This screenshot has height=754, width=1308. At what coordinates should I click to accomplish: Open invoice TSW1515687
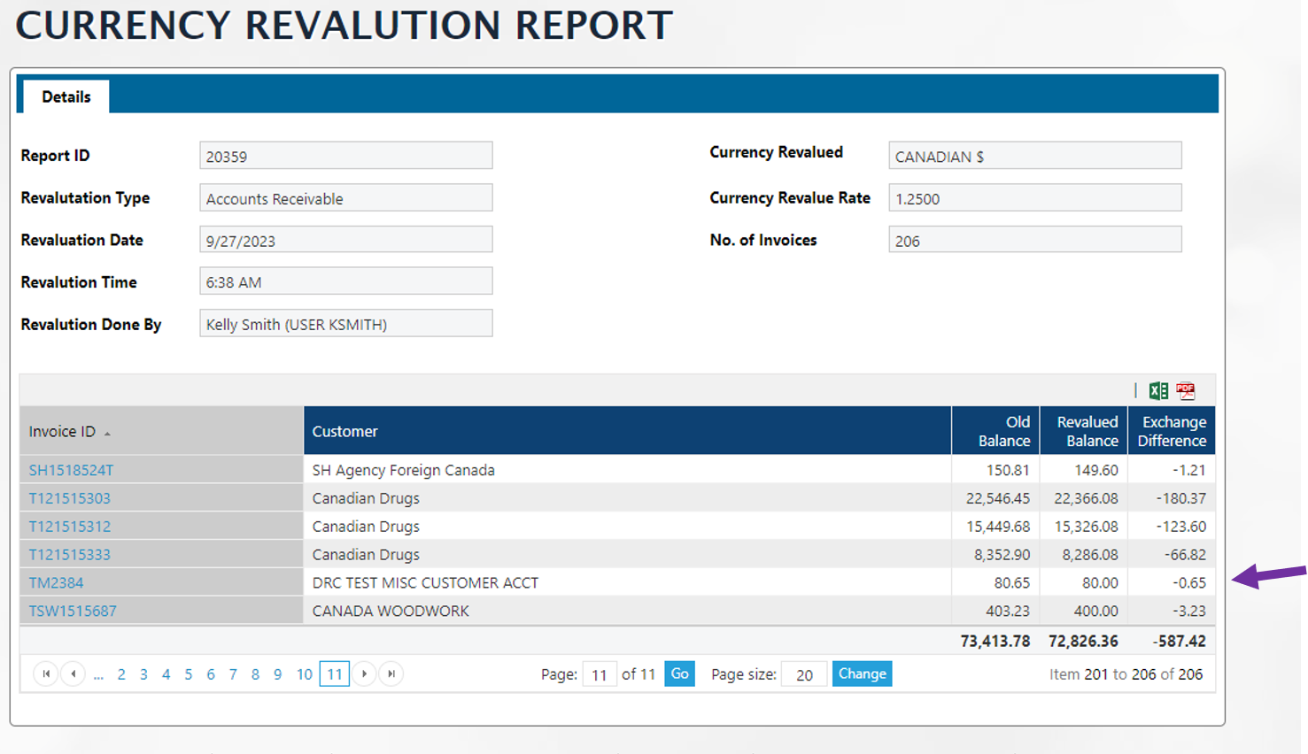[x=73, y=612]
